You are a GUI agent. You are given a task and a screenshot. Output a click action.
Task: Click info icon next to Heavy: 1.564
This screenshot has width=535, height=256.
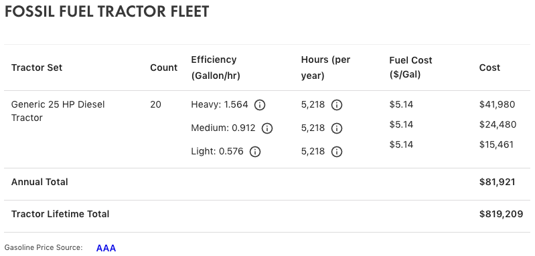click(x=260, y=105)
